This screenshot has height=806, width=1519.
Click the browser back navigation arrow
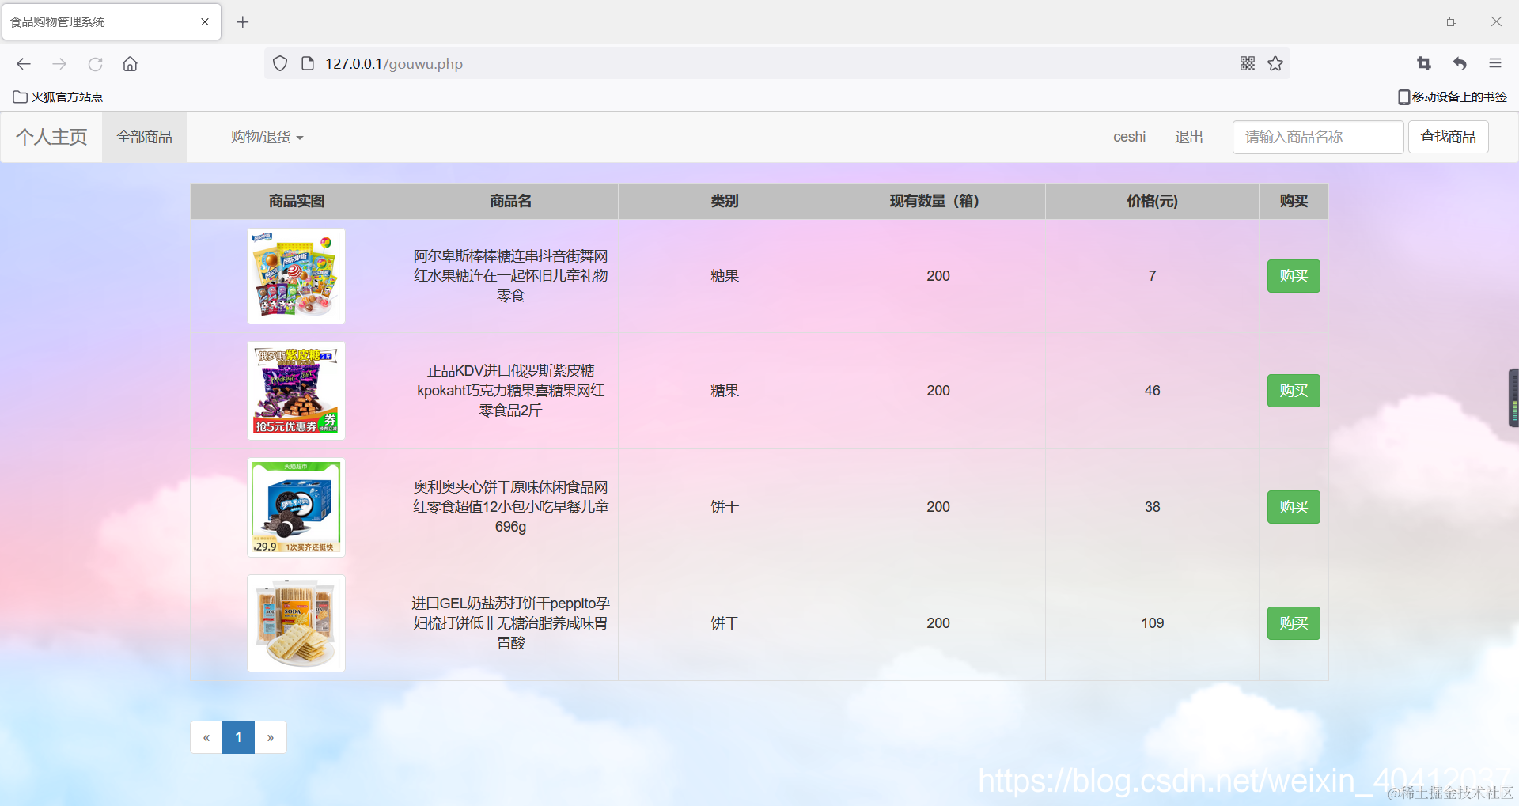tap(23, 64)
